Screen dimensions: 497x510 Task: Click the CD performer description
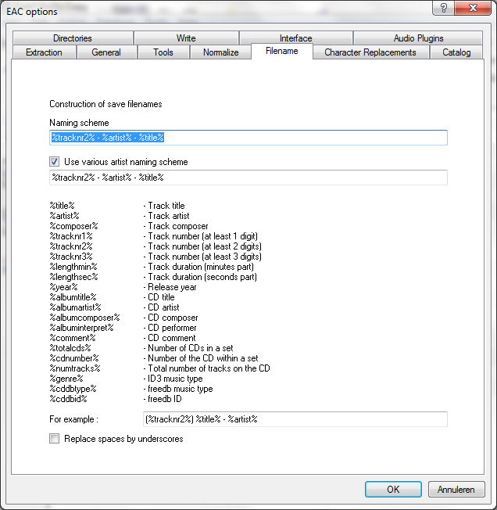click(x=170, y=328)
